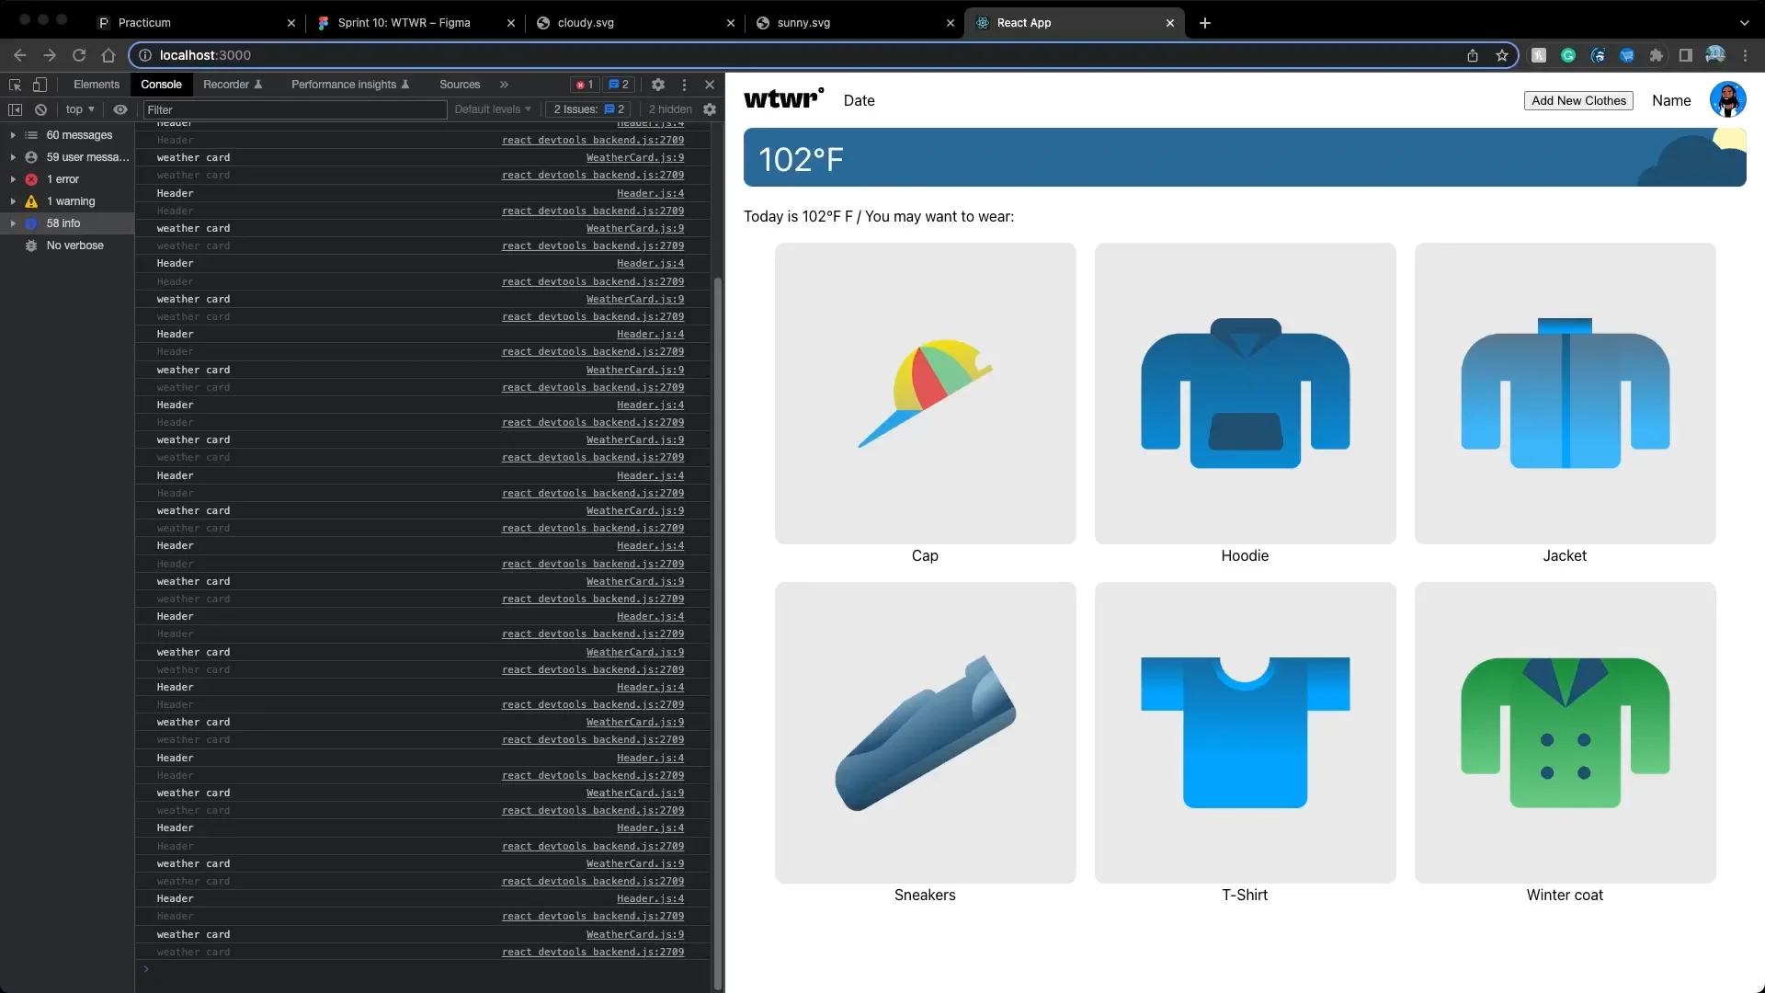Click the share page icon in address bar
The image size is (1765, 993).
[1473, 55]
